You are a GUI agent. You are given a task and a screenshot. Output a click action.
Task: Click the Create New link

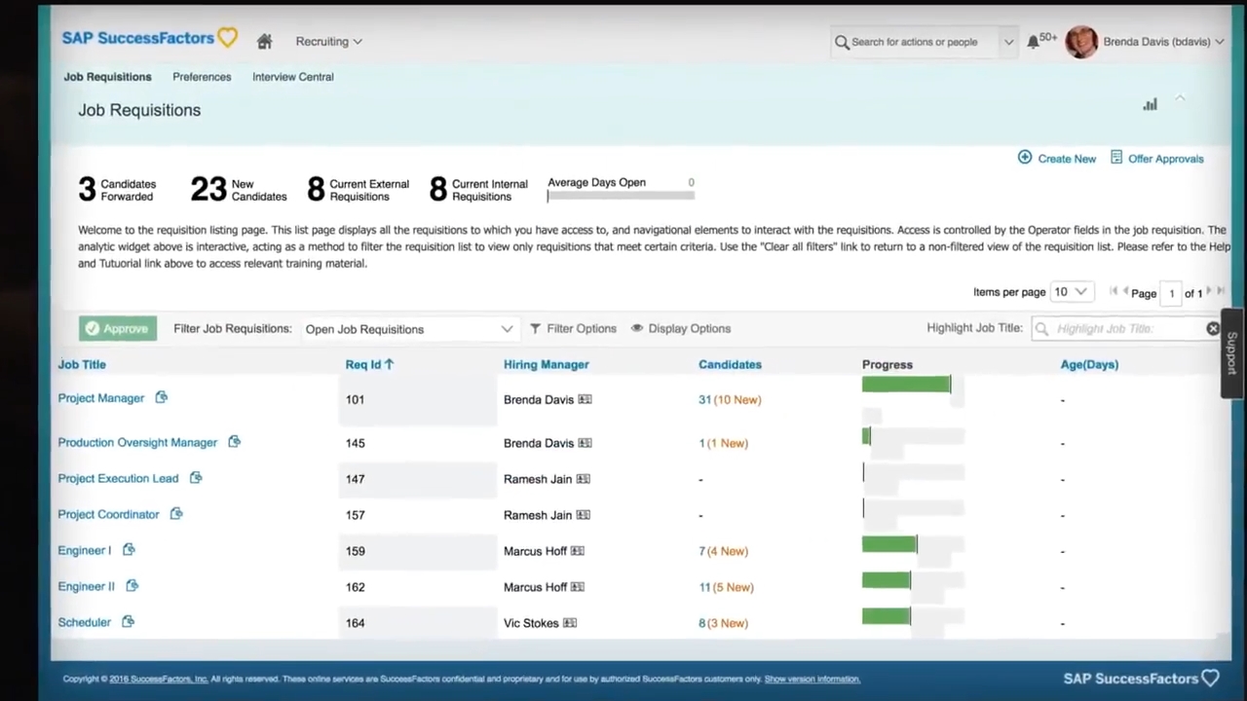1057,159
